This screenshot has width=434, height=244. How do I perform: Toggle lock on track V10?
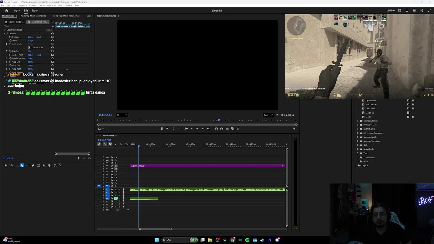pos(103,160)
